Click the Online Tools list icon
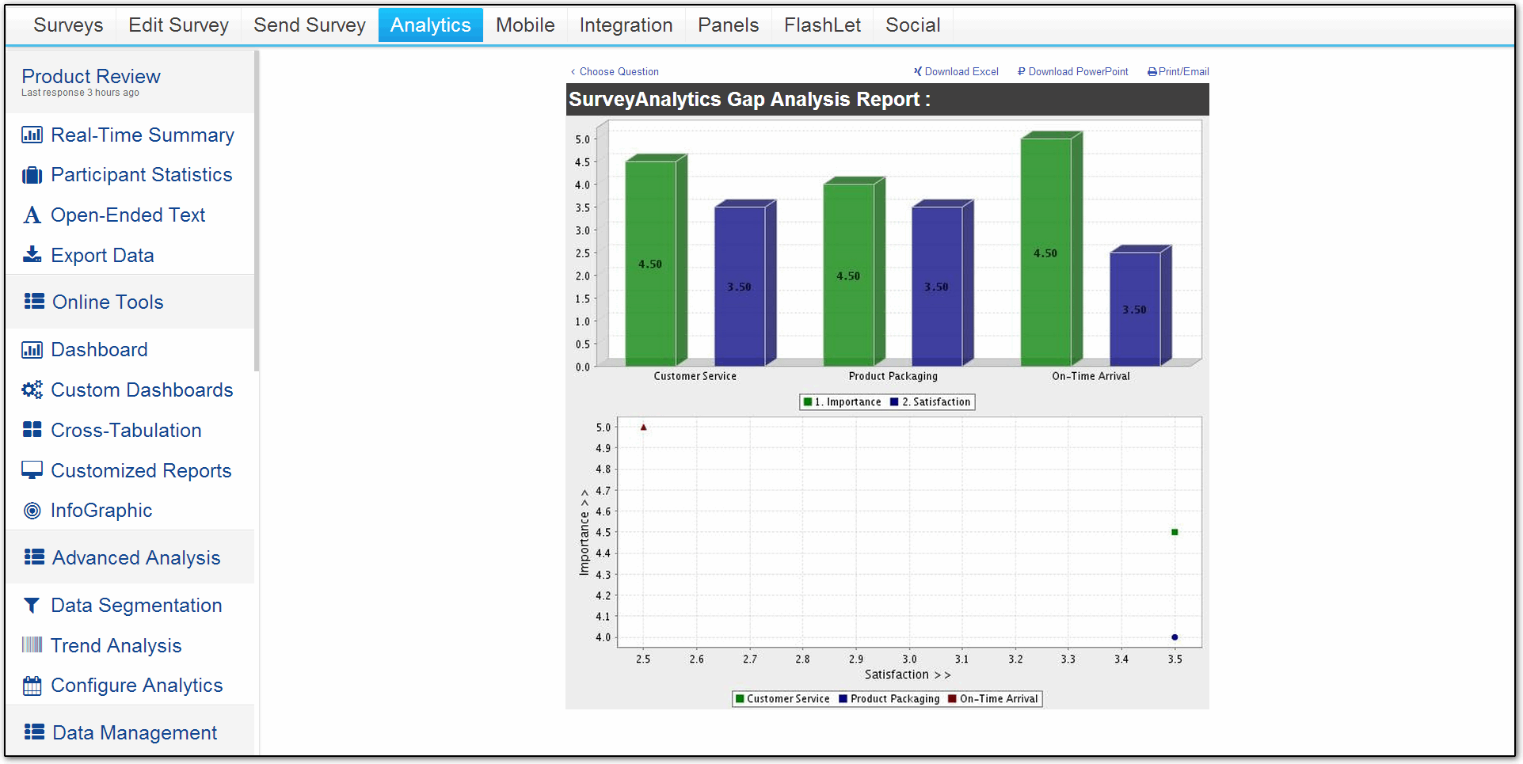Screen dimensions: 1523x764 pos(34,301)
